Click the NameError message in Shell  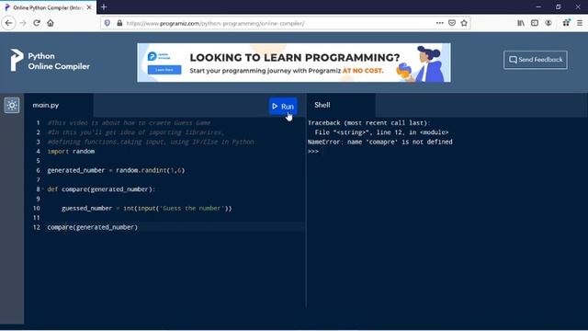coord(379,142)
